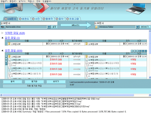Viewport: 151px width, 114px height.
Task: Open the 파일(F) menu
Action: pyautogui.click(x=4, y=1)
